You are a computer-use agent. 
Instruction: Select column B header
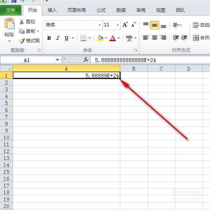(134, 68)
